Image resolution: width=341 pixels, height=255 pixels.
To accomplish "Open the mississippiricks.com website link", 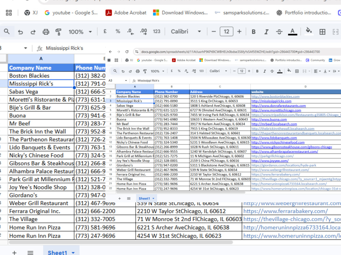I will (271, 101).
